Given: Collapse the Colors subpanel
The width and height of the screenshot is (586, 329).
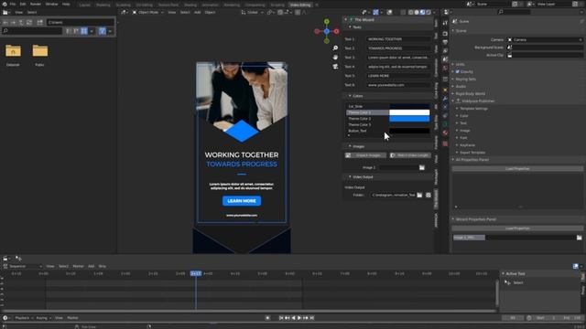Looking at the screenshot, I should pyautogui.click(x=350, y=96).
